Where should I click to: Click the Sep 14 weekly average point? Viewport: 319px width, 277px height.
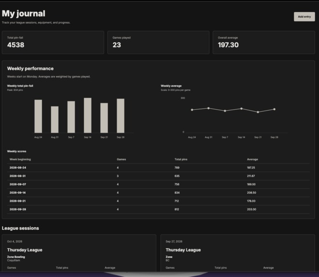(x=242, y=109)
